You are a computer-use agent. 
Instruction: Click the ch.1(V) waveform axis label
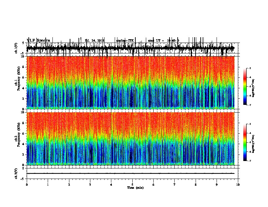[x=16, y=48]
